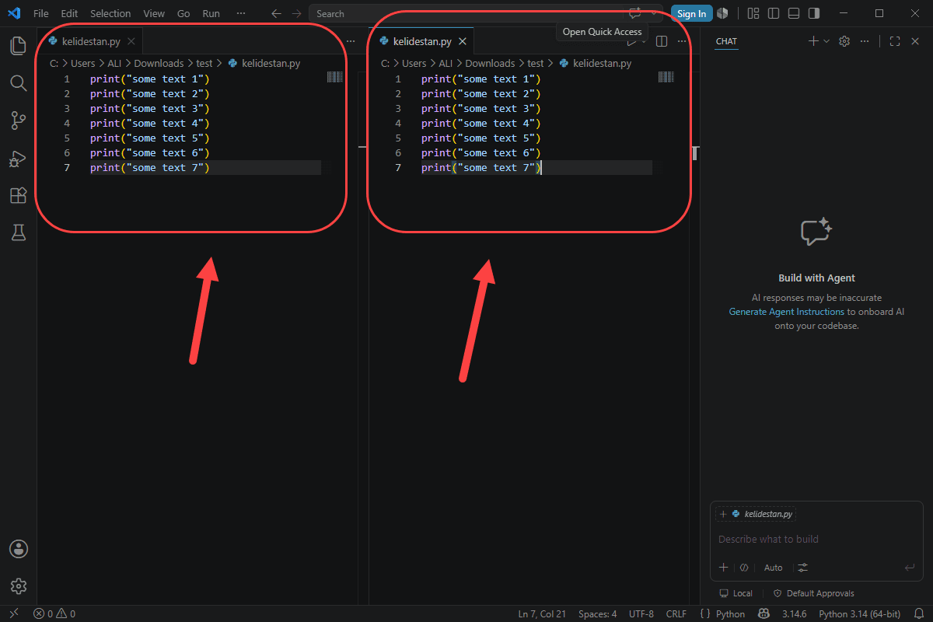
Task: Expand the new chat dropdown arrow
Action: pos(826,41)
